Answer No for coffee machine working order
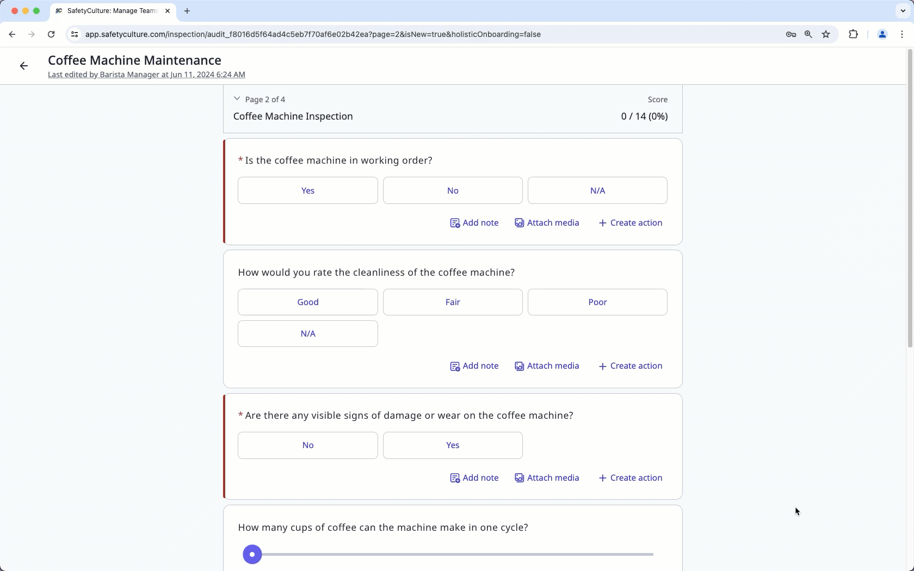 453,190
